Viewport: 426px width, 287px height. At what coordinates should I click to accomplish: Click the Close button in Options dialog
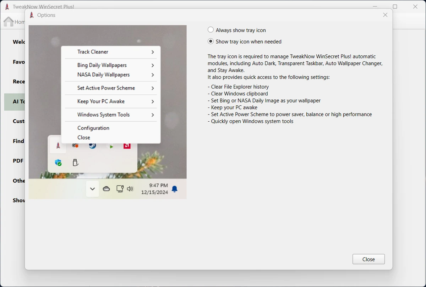368,259
